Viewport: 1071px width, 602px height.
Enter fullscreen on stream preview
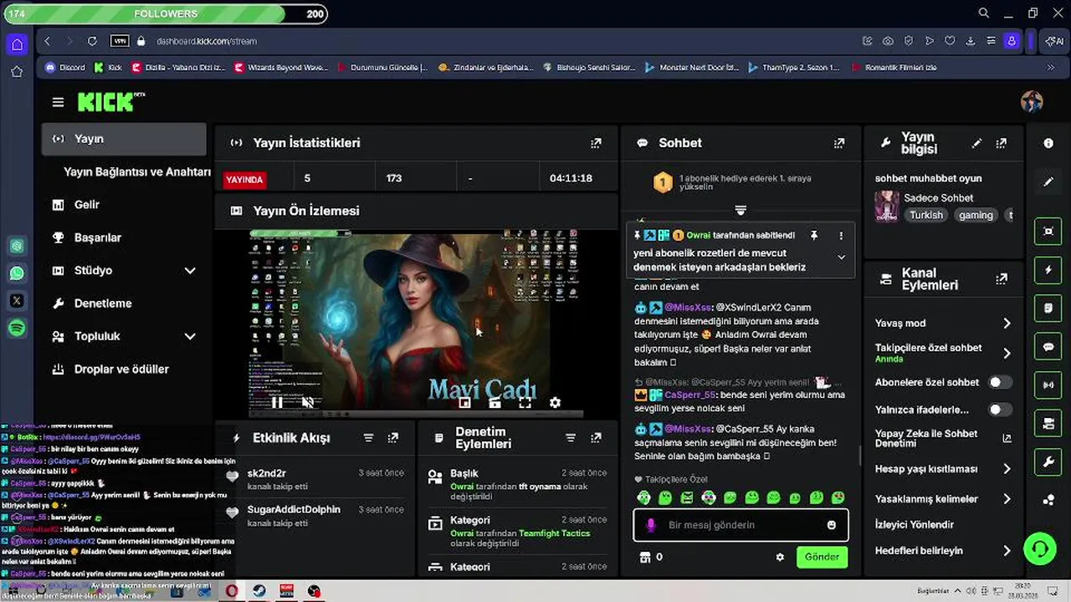[525, 403]
